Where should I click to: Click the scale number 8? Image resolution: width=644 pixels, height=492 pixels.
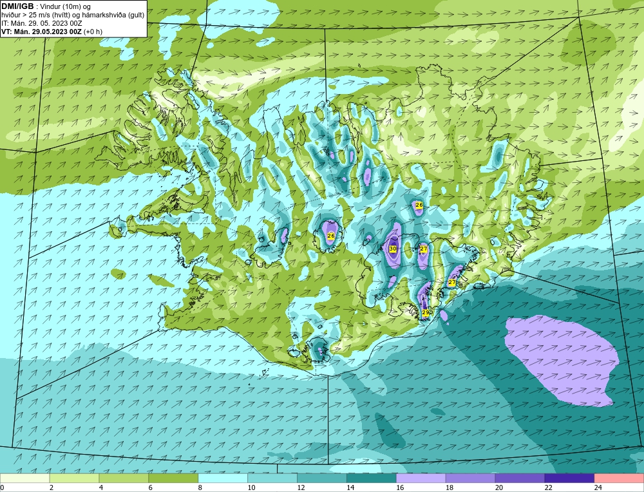tap(200, 487)
